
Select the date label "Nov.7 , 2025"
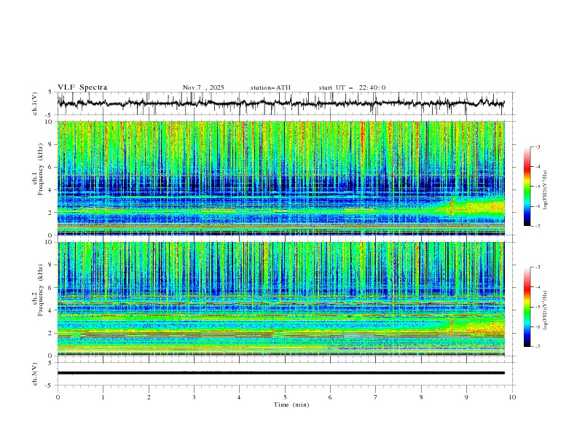(203, 87)
